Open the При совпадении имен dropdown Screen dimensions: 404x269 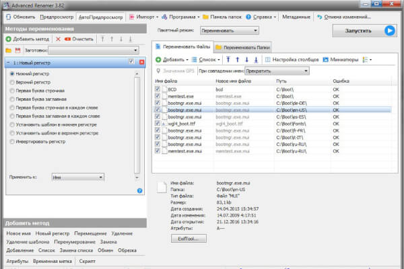[277, 71]
